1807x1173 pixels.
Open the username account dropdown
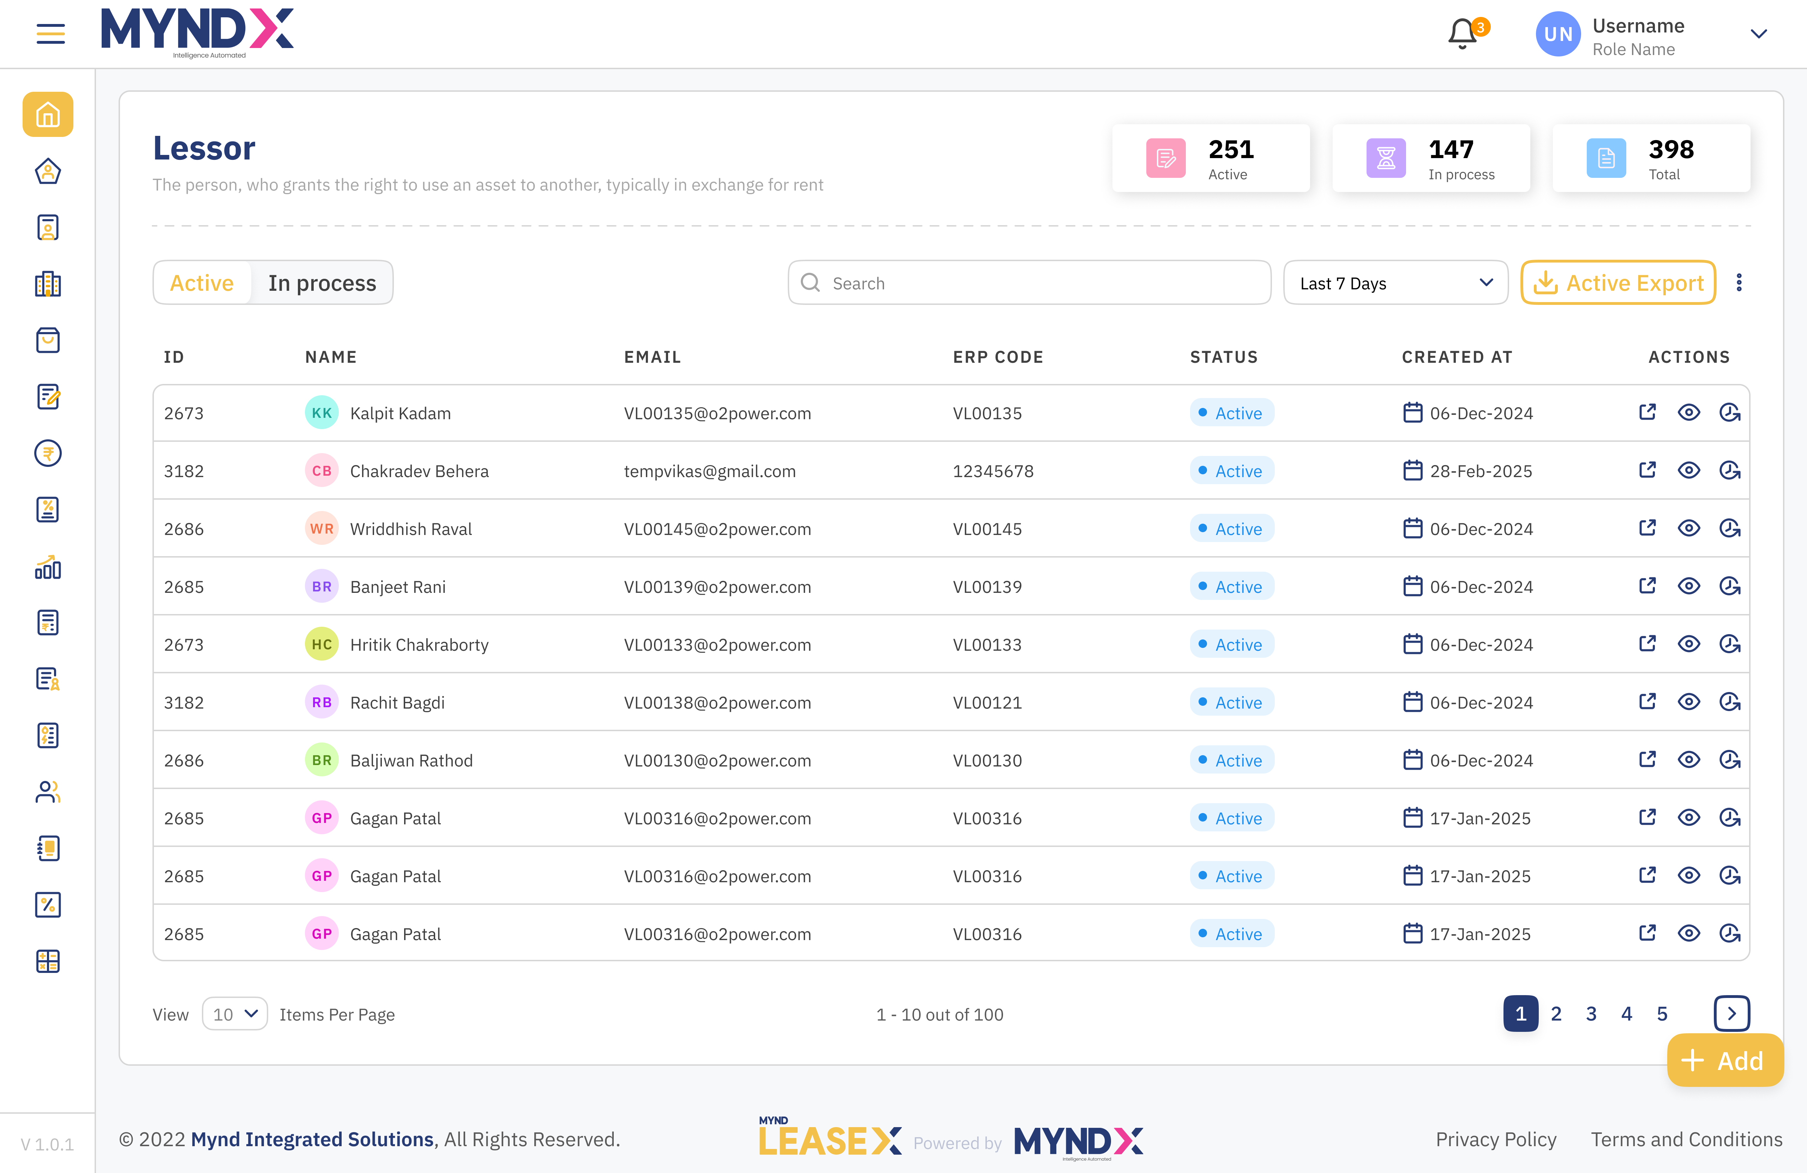point(1759,34)
